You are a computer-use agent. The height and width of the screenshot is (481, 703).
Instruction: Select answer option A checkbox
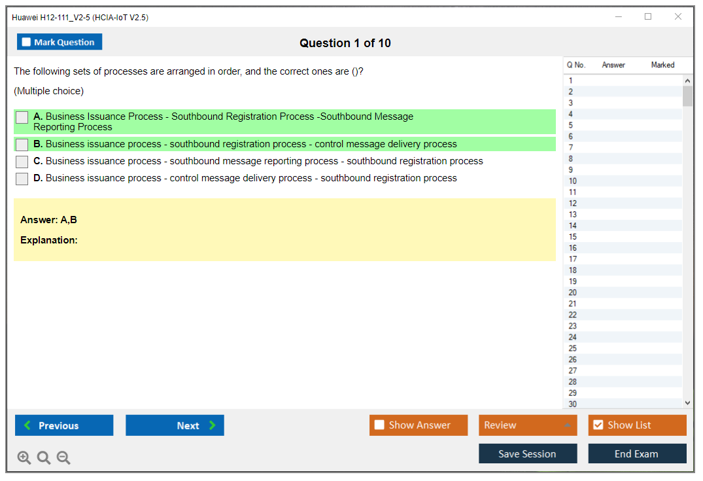click(22, 117)
